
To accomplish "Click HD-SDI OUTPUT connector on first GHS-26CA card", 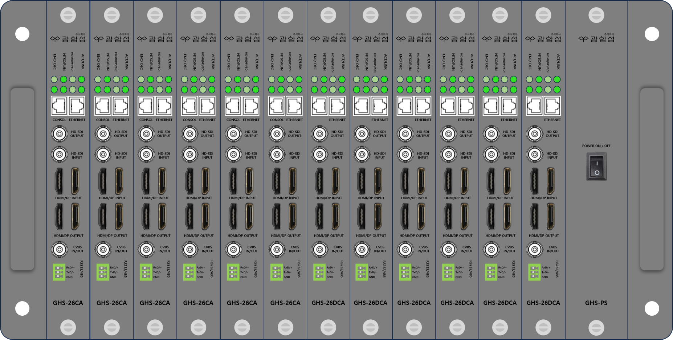I will [x=60, y=134].
